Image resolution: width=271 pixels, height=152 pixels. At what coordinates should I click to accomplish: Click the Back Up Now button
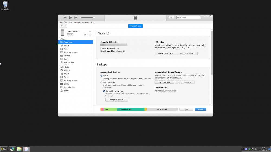(164, 82)
